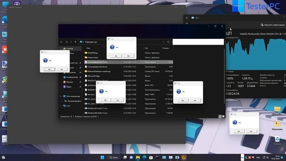
Task: Switch Explorer to large icons view icon
Action: 223,116
